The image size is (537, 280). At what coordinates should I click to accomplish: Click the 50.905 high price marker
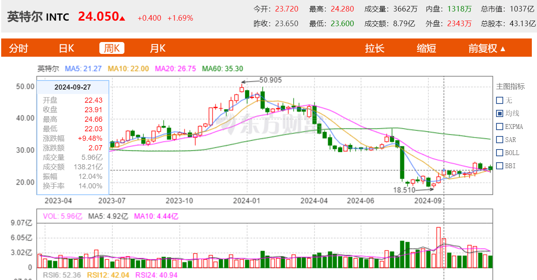270,80
